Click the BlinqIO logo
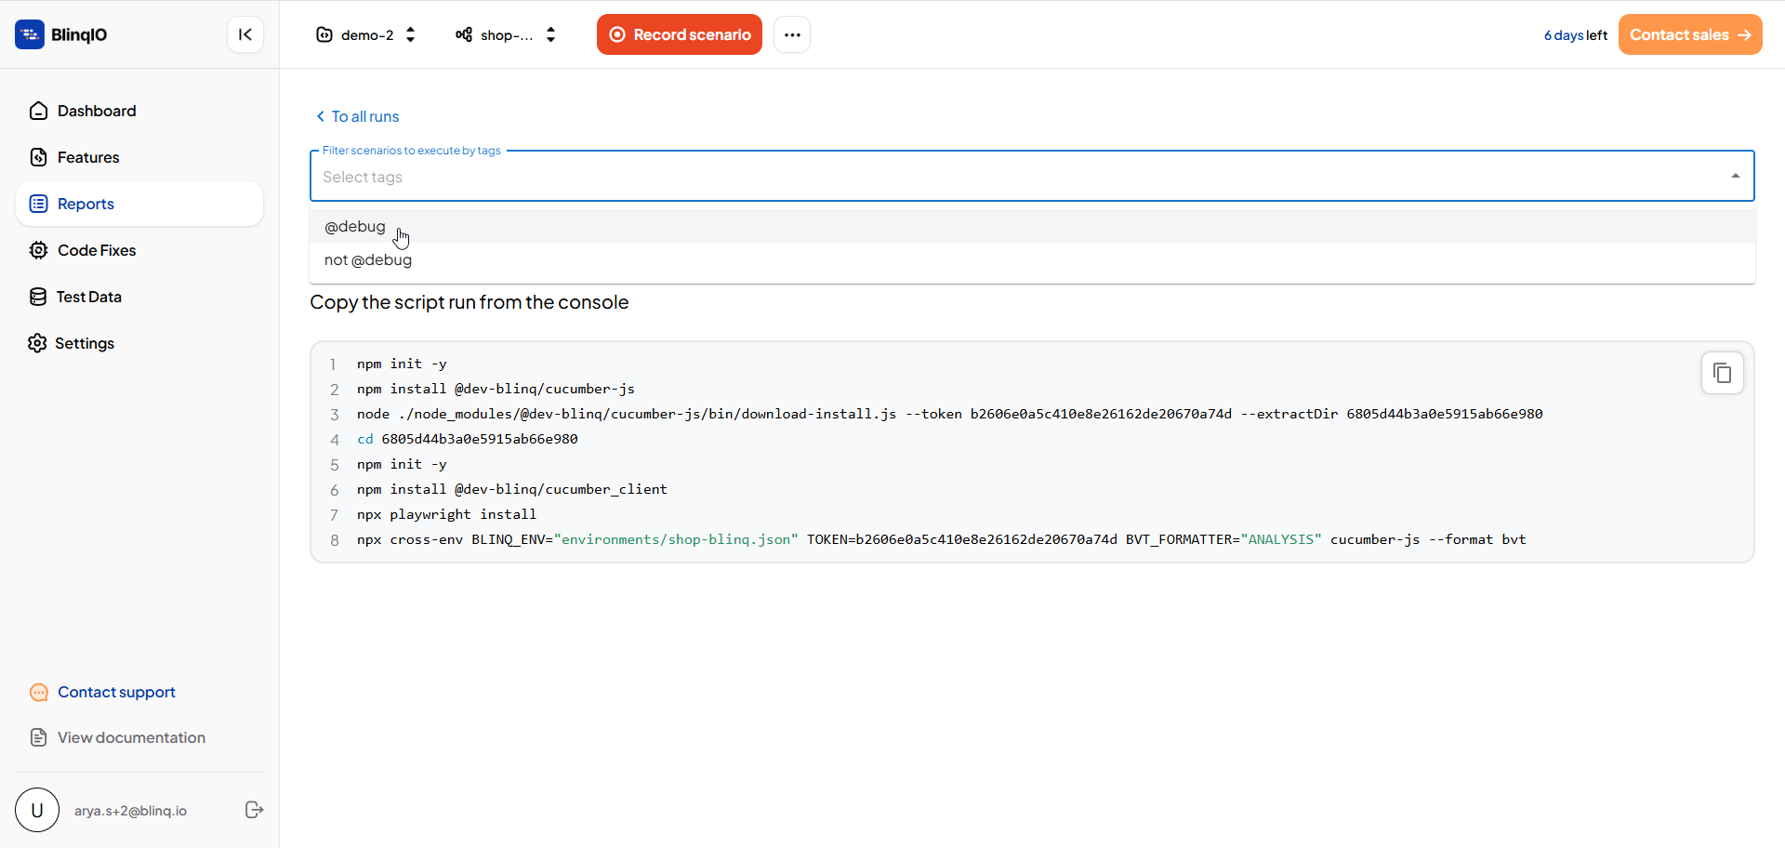Viewport: 1785px width, 848px height. [61, 34]
